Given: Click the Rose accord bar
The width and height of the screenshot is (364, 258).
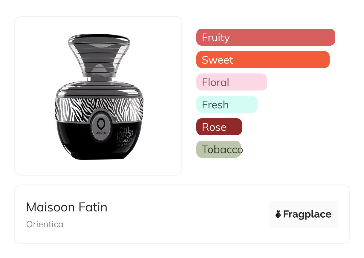Looking at the screenshot, I should [219, 127].
